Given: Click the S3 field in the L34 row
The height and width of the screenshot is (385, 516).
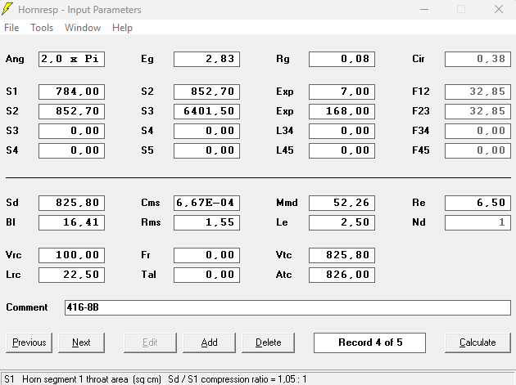Looking at the screenshot, I should 72,131.
